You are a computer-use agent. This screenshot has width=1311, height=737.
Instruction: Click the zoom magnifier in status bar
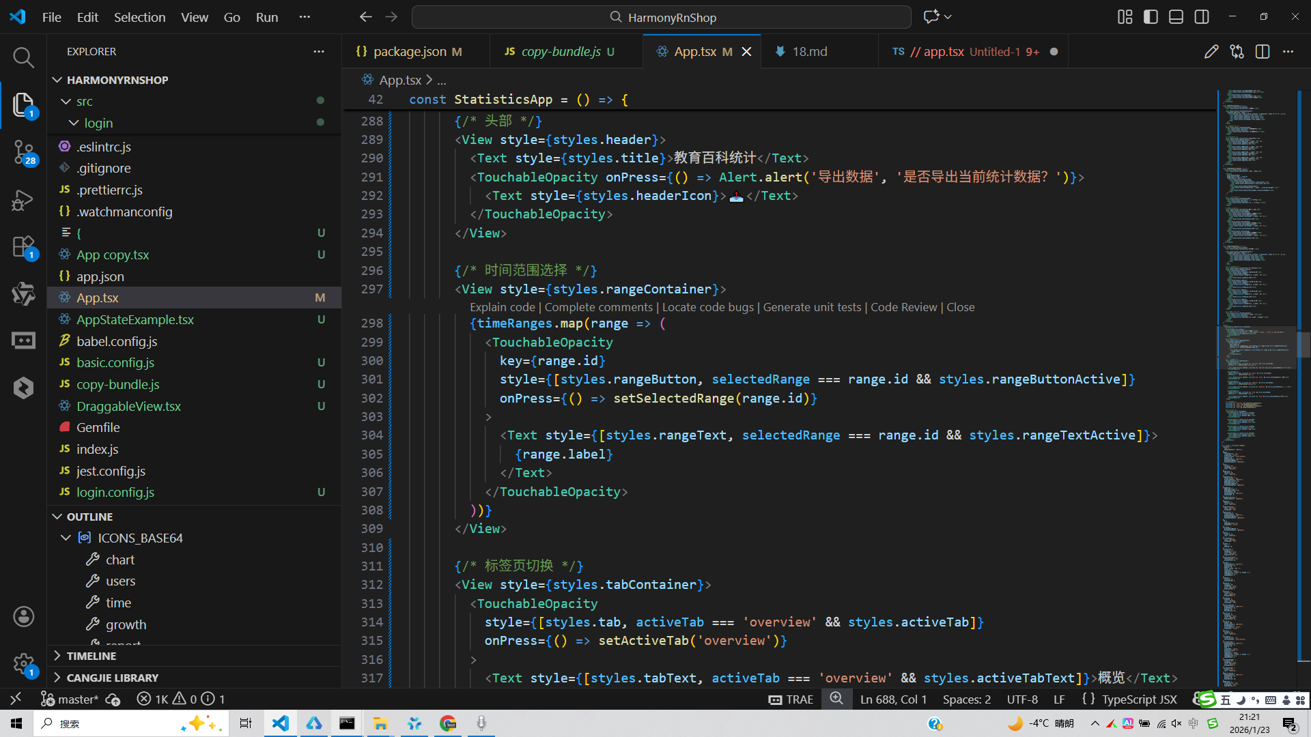coord(836,699)
